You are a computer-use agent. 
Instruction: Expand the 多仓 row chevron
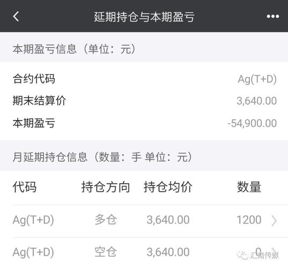[x=274, y=221]
